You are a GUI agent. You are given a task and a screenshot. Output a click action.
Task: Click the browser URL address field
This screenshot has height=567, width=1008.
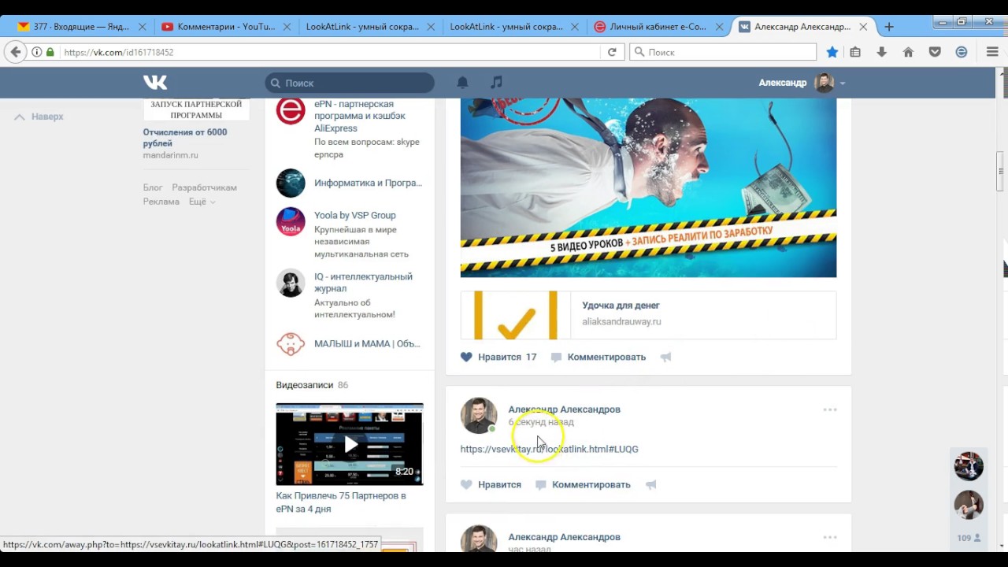tap(331, 52)
